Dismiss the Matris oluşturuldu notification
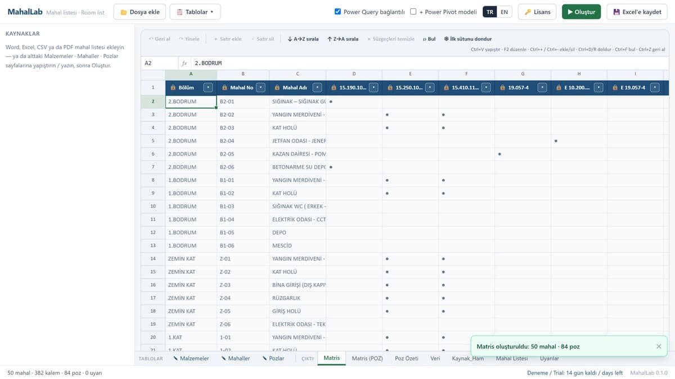Viewport: 675px width, 379px height. click(x=659, y=346)
